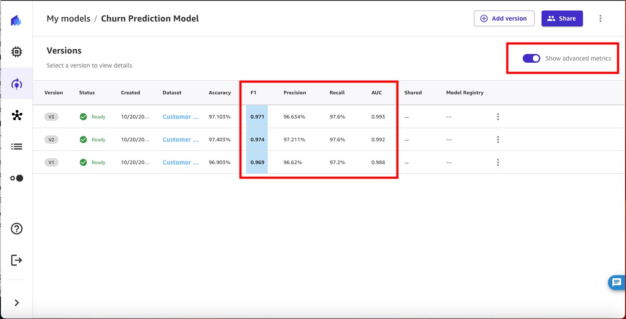The image size is (626, 319).
Task: Click F1 value 0.974
Action: click(257, 140)
